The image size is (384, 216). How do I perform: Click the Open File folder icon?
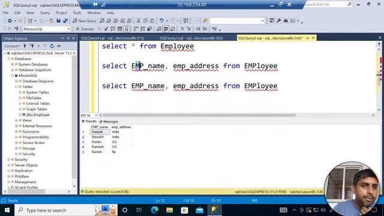(52, 21)
